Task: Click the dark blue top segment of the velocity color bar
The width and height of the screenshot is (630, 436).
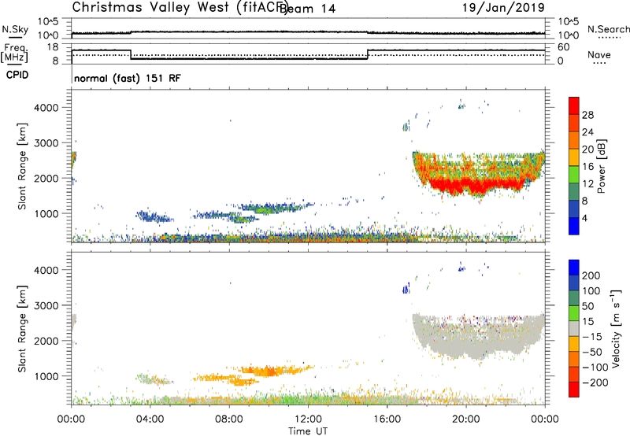Action: click(574, 268)
